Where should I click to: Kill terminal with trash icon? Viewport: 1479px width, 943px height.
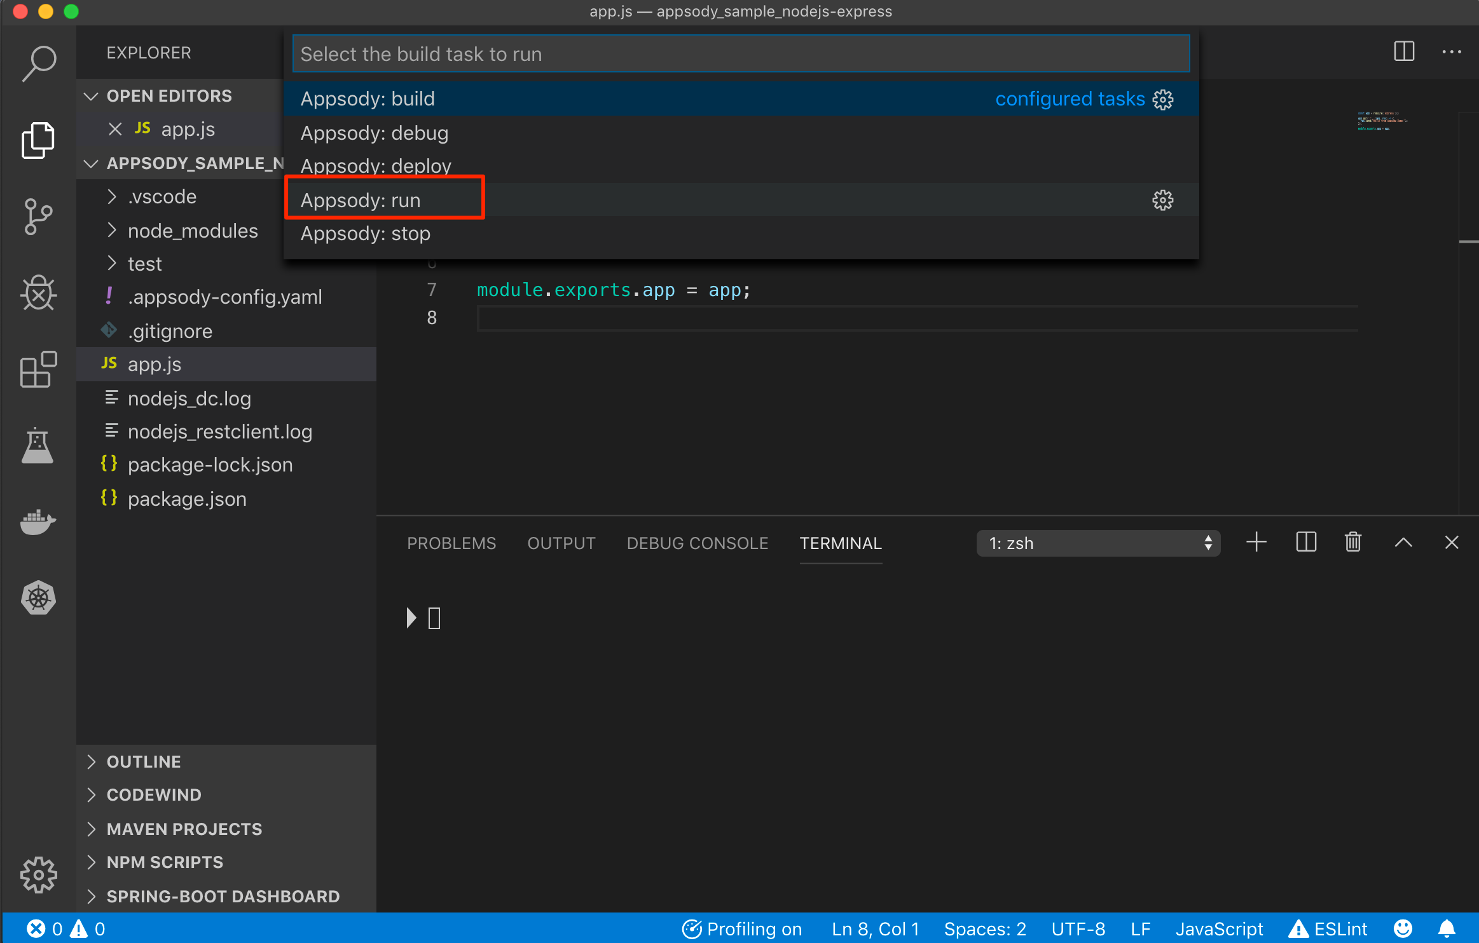click(x=1353, y=543)
